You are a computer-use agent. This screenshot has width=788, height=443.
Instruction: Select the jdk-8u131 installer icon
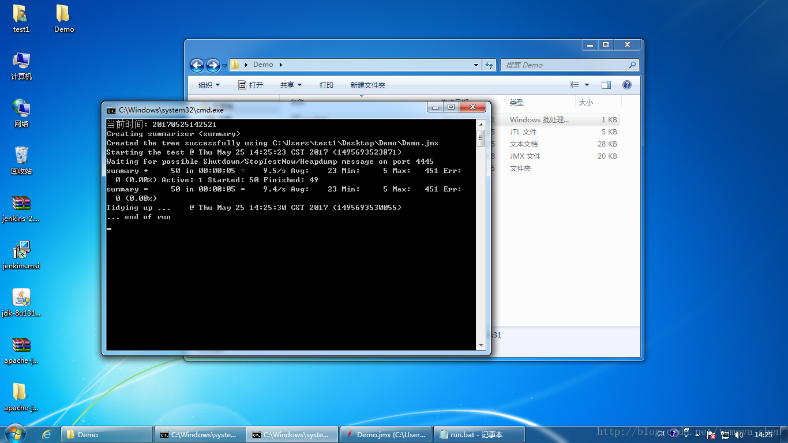pos(21,303)
